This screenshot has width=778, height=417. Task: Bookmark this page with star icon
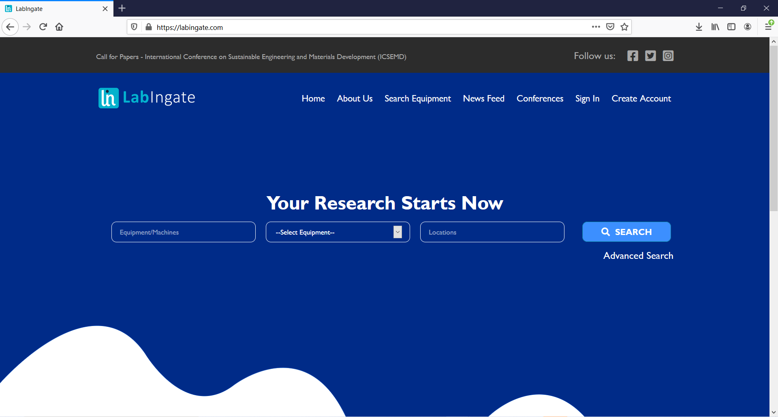[624, 27]
